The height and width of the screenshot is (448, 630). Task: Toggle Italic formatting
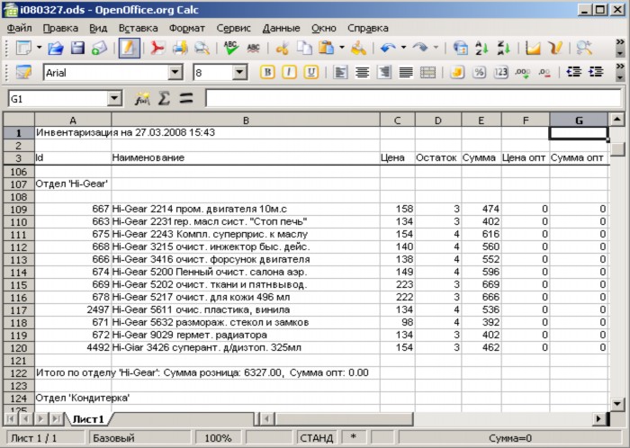289,73
